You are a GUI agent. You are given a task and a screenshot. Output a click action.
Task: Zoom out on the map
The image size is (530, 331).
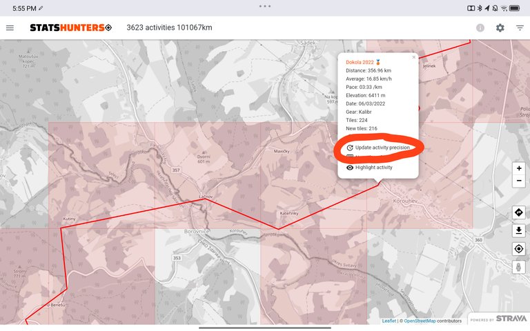[x=519, y=181]
